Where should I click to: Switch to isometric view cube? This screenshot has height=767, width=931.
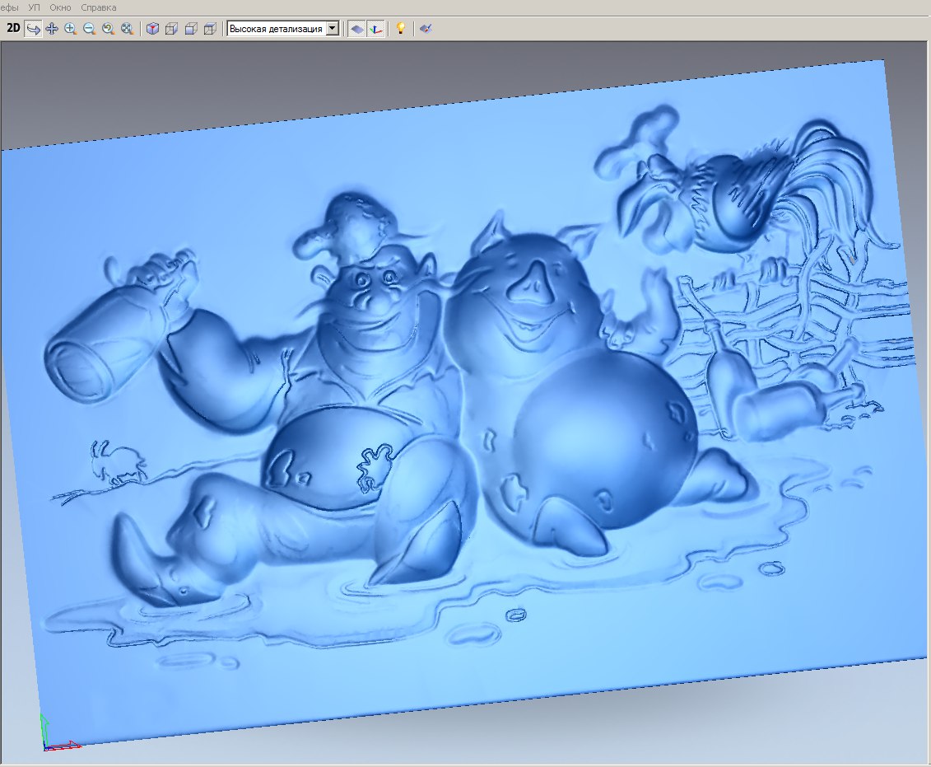(x=152, y=28)
